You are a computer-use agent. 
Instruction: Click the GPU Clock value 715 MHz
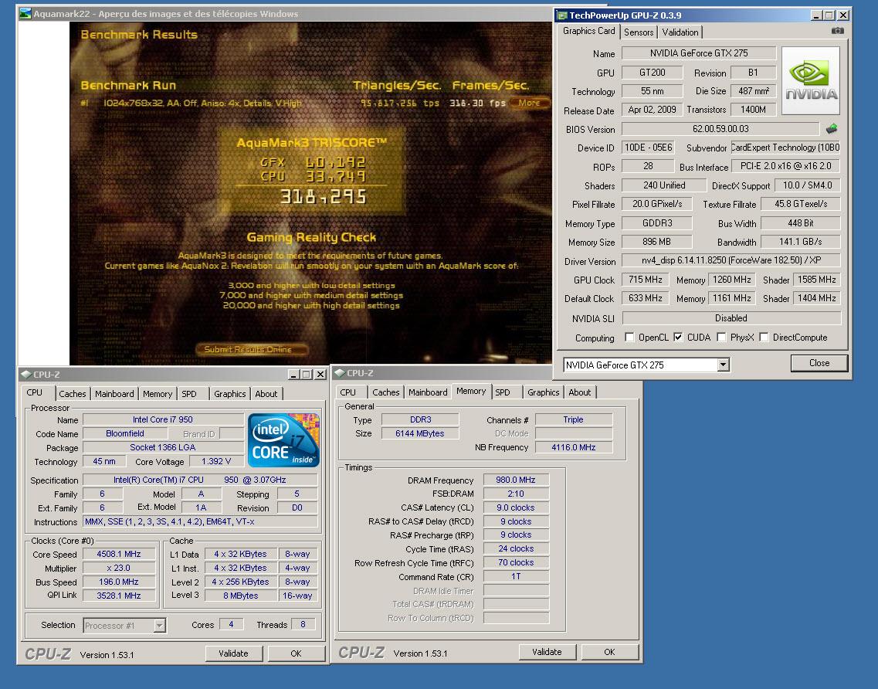point(645,280)
